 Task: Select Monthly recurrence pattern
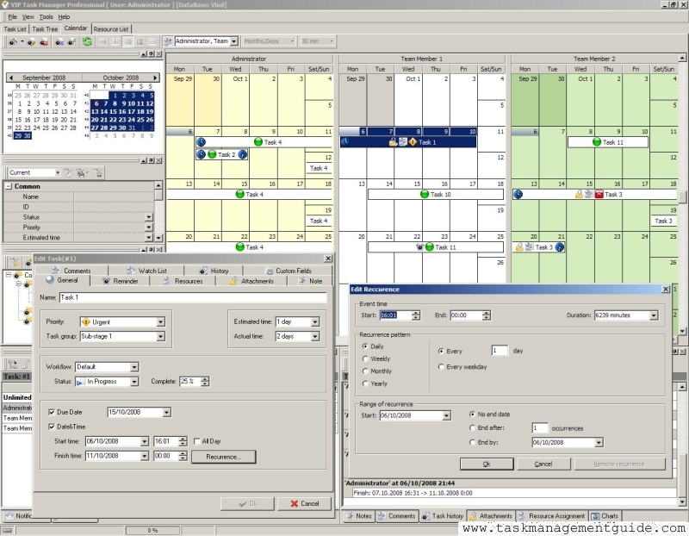(x=365, y=371)
